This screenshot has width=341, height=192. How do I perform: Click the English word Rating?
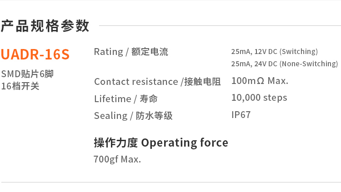(x=108, y=52)
